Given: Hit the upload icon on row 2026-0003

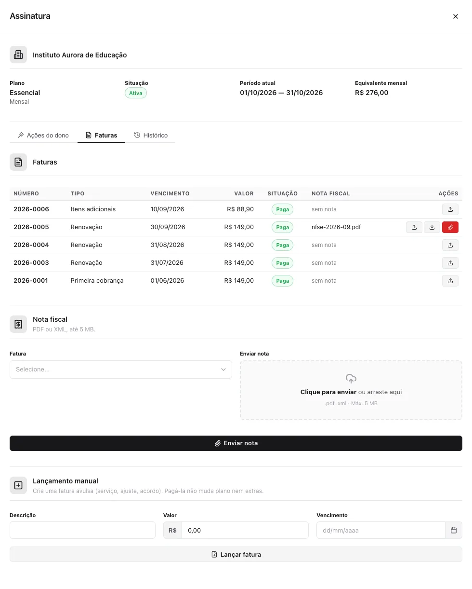Looking at the screenshot, I should (450, 263).
